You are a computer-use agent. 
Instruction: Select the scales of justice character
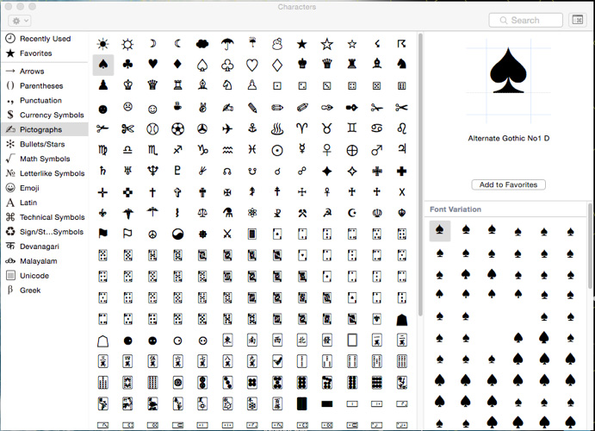202,213
